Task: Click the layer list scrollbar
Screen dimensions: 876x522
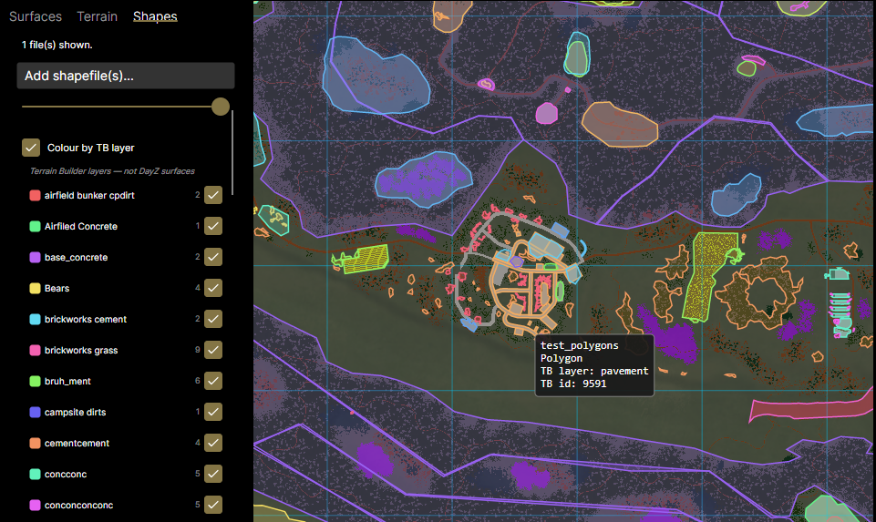Action: [232, 153]
